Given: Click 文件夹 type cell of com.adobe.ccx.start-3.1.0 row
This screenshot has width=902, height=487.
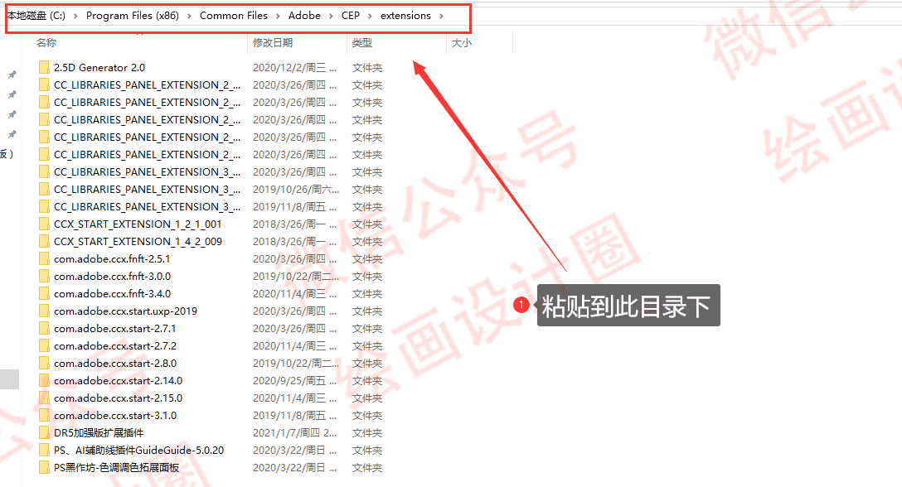Looking at the screenshot, I should coord(367,415).
